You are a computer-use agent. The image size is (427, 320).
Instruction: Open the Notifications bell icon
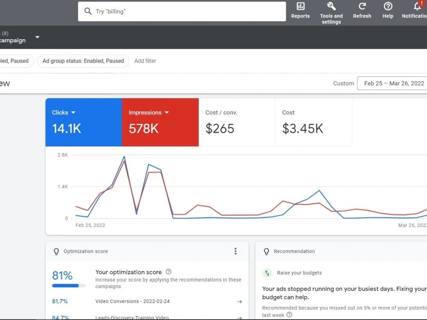pos(417,6)
